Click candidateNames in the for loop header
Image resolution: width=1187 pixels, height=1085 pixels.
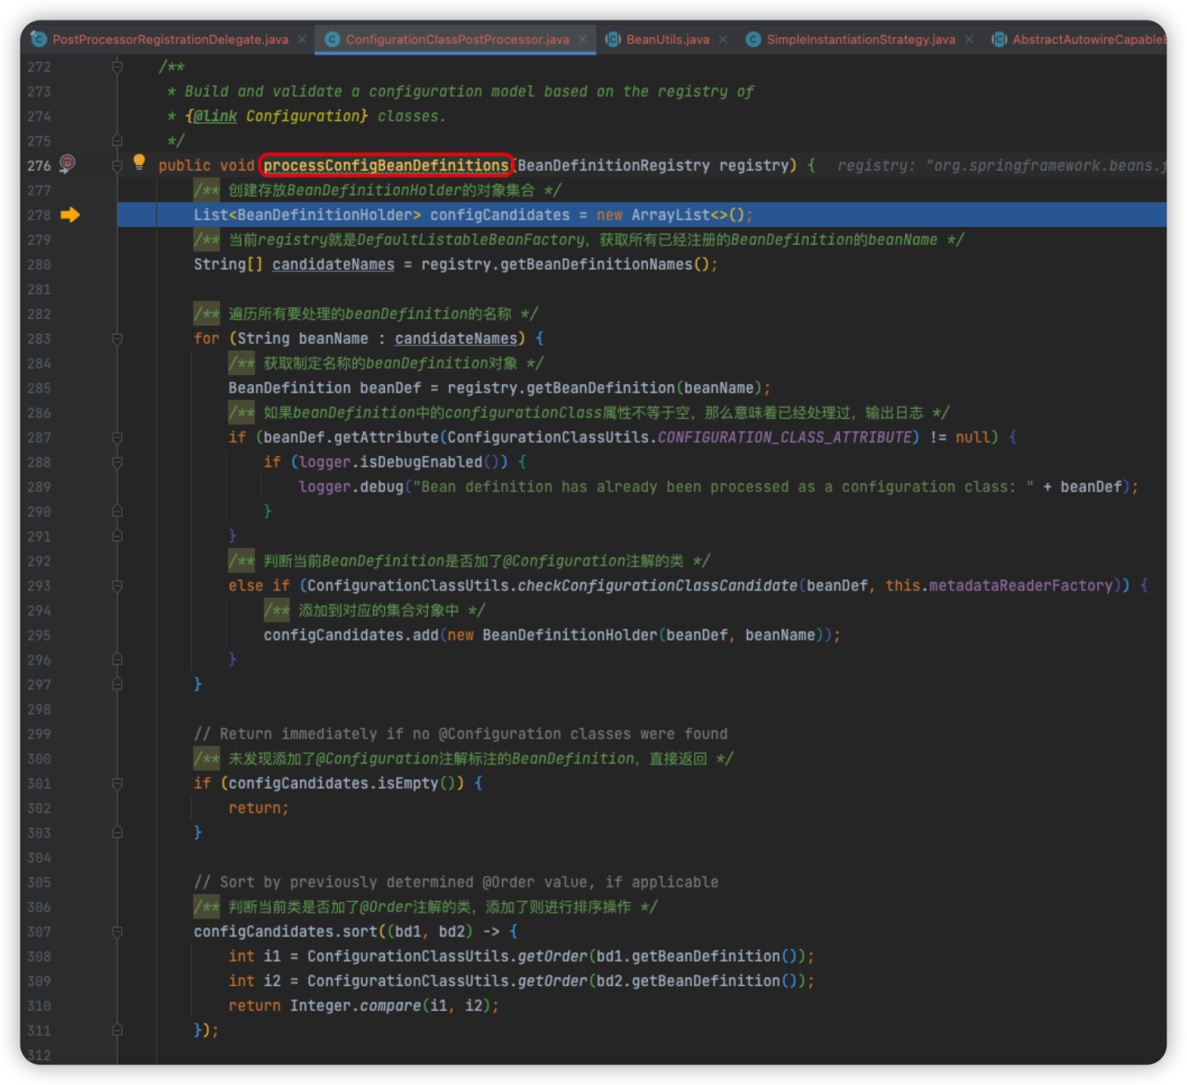[x=456, y=339]
